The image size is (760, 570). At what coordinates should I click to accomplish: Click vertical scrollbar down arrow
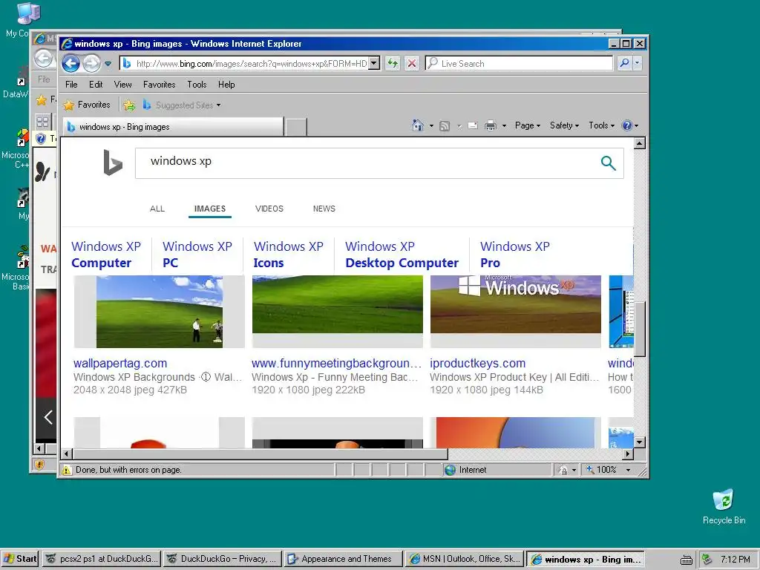[640, 442]
